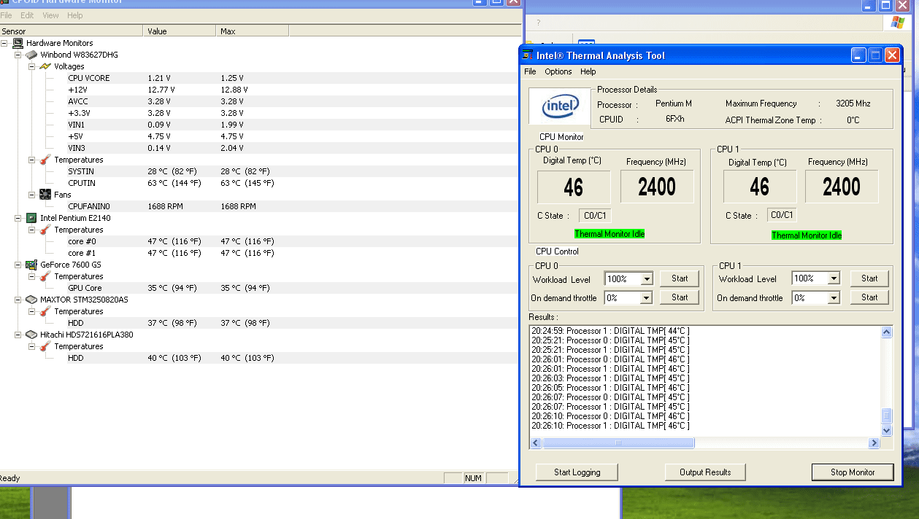Click the Start Logging button
Screen dimensions: 919x519
(x=577, y=472)
